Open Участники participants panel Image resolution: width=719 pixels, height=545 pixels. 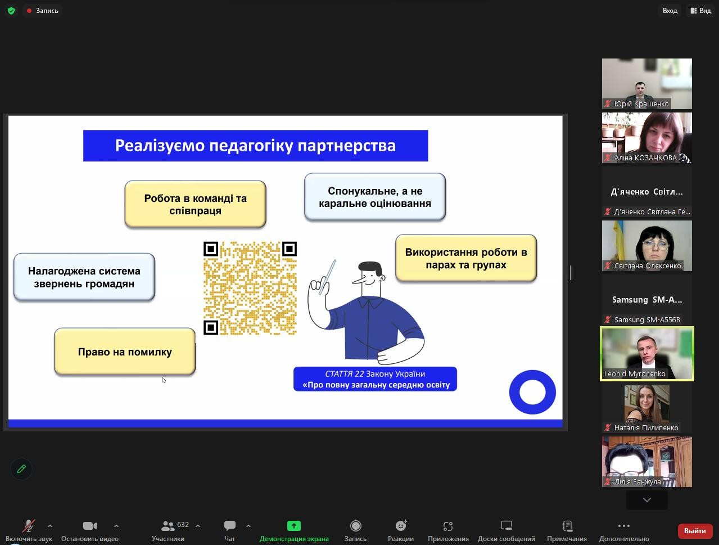pyautogui.click(x=168, y=530)
